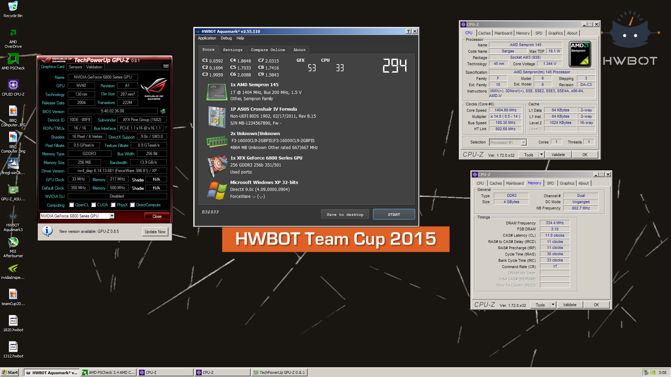Toggle OpenCL checkbox in GPU-Z

72,205
